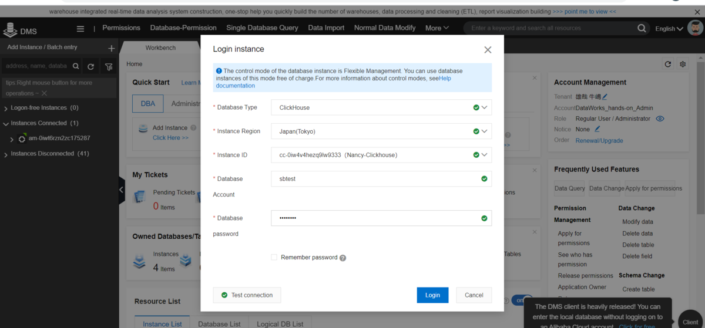Click the Apply for permissions feature button

pyautogui.click(x=654, y=188)
